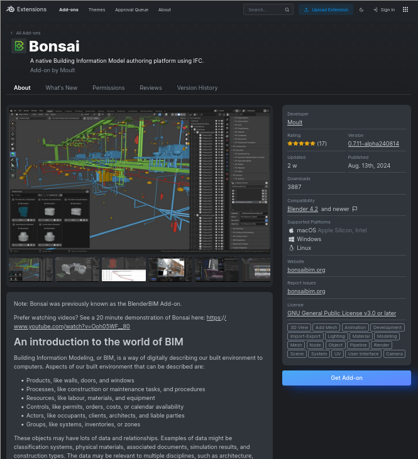The width and height of the screenshot is (418, 459).
Task: Click the Upload Extension button
Action: [x=326, y=9]
